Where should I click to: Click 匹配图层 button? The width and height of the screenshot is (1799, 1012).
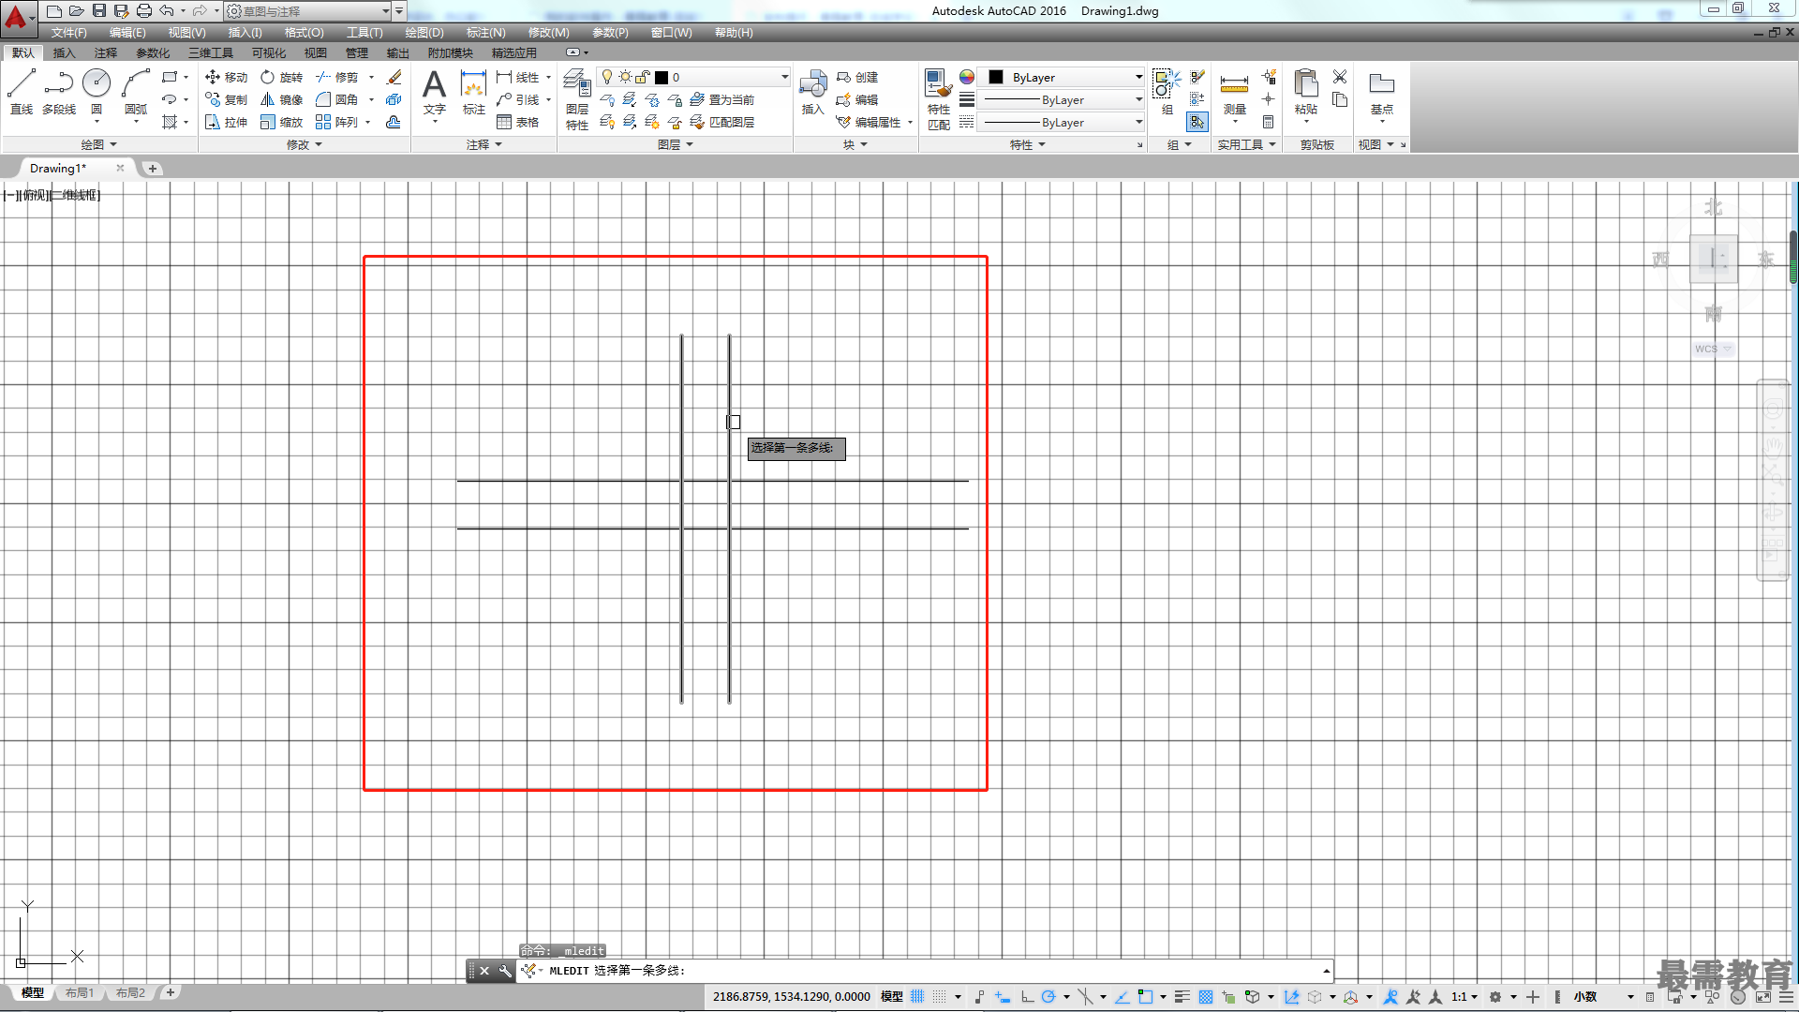click(x=722, y=122)
